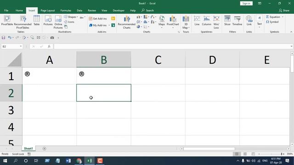Switch to the Formulas tab
This screenshot has height=165, width=294.
[66, 11]
